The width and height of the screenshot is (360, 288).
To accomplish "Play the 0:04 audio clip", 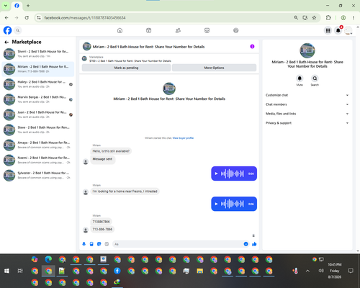I will coord(216,174).
